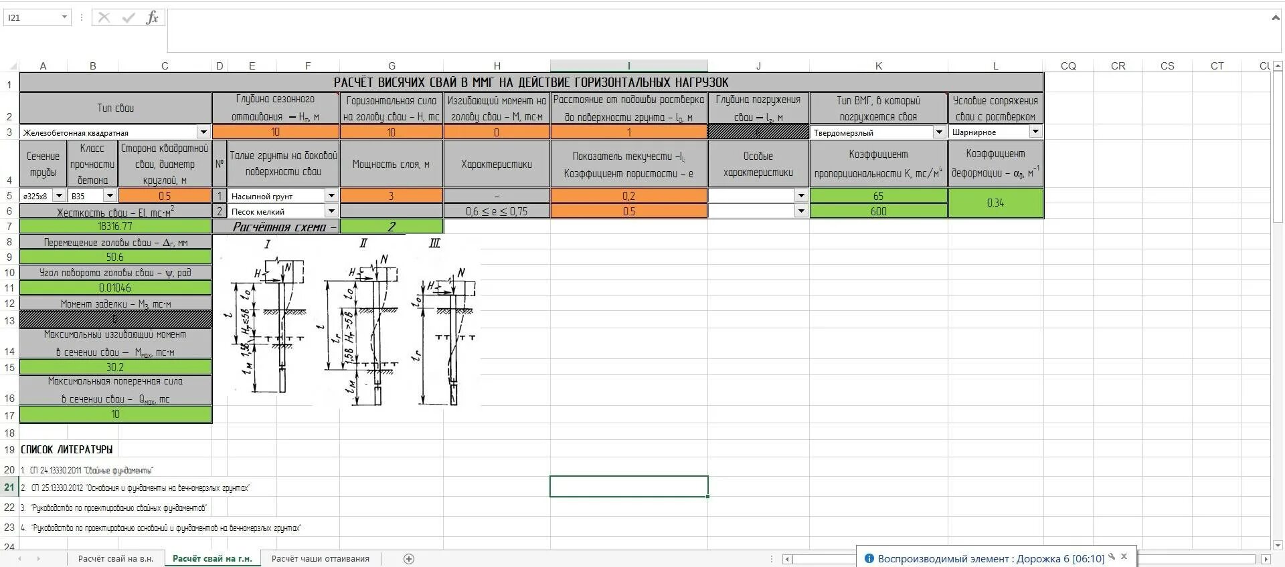Select row 7 header
The width and height of the screenshot is (1285, 567).
pos(9,227)
